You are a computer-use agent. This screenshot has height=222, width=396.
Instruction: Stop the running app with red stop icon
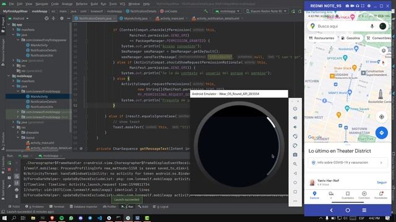tap(9, 170)
